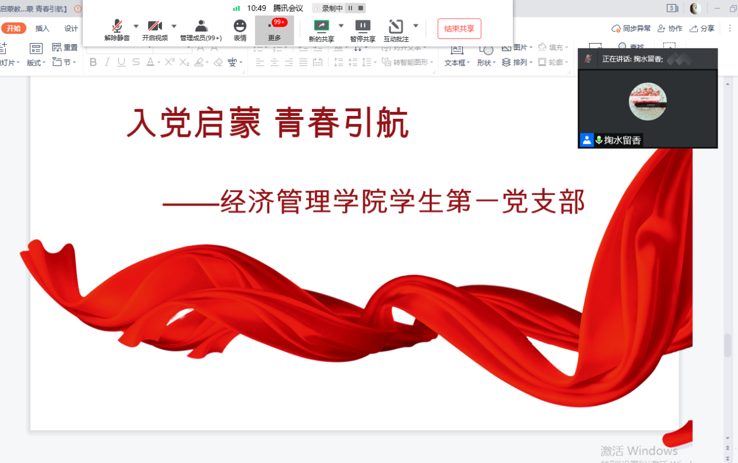Expand the arrow next to 解除静音
Viewport: 738px width, 463px height.
tap(136, 26)
